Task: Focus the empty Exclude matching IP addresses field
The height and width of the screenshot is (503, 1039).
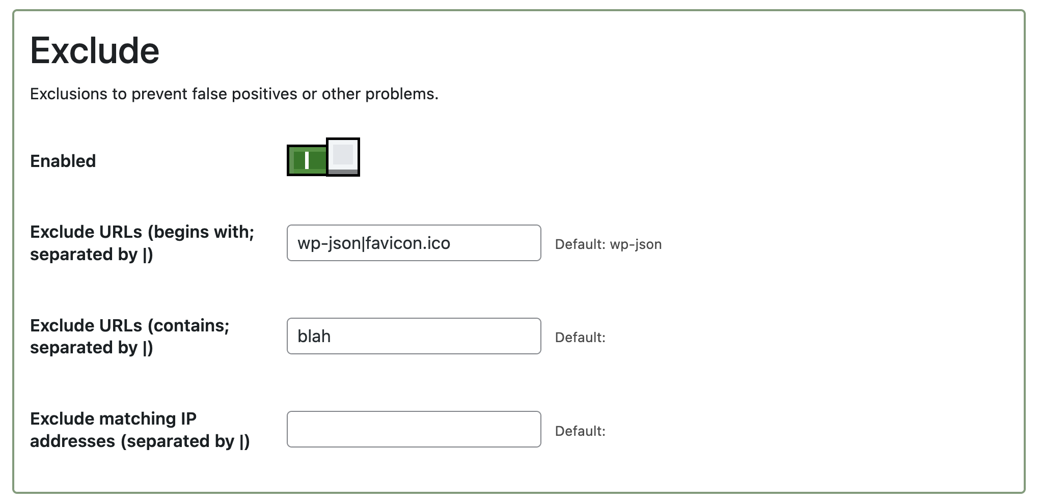Action: click(414, 429)
